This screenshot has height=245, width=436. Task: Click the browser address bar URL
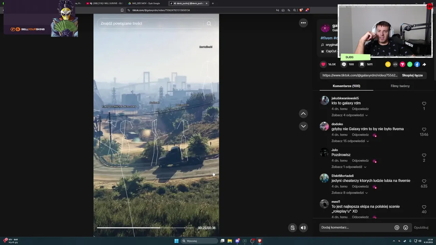(x=161, y=10)
